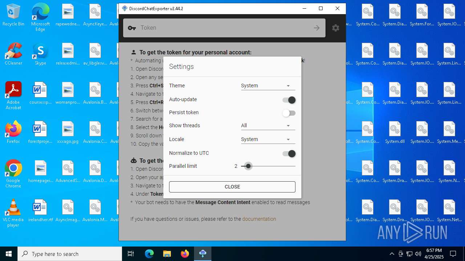Screen dimensions: 465x261
Task: Select the xxxago.jpg image file
Action: (68, 132)
